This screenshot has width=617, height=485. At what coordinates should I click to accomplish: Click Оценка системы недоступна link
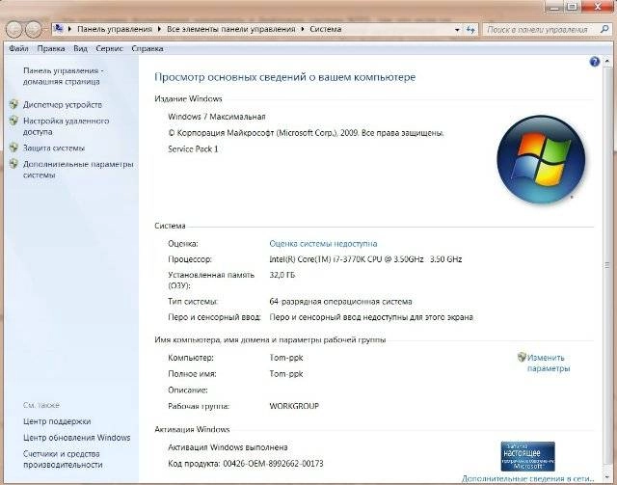click(323, 244)
